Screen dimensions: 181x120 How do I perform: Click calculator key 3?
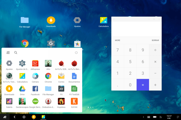[143, 73]
